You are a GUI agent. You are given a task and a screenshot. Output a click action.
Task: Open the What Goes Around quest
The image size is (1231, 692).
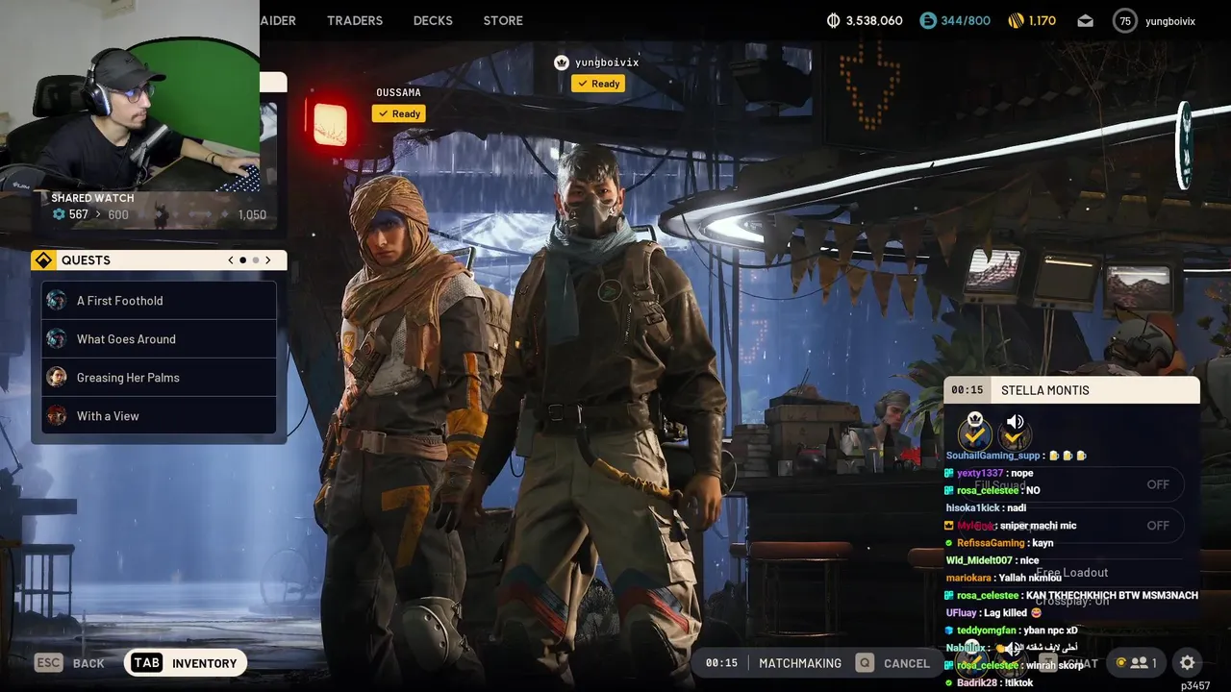point(159,339)
